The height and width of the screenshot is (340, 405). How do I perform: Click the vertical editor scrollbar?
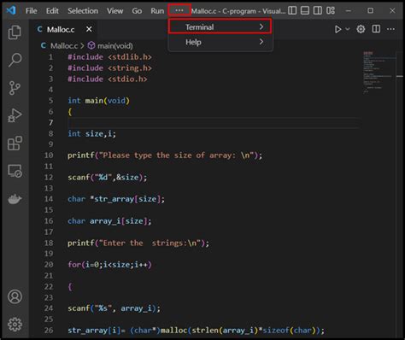point(399,194)
